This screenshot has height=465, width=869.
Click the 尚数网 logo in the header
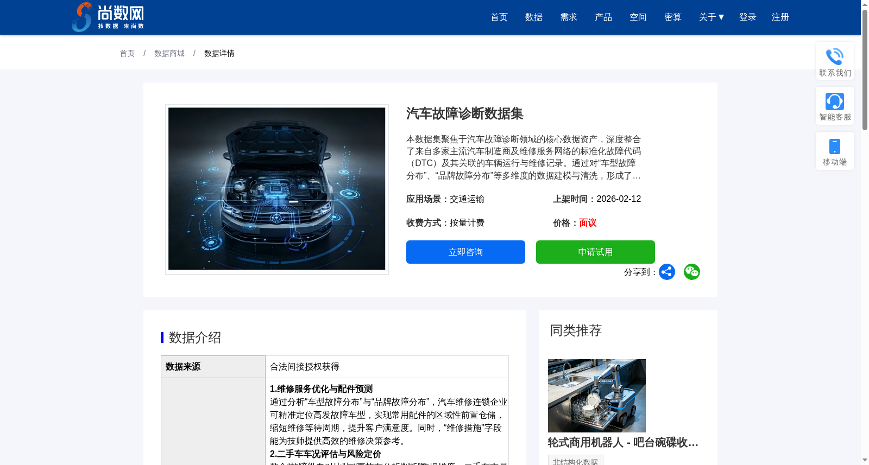108,17
